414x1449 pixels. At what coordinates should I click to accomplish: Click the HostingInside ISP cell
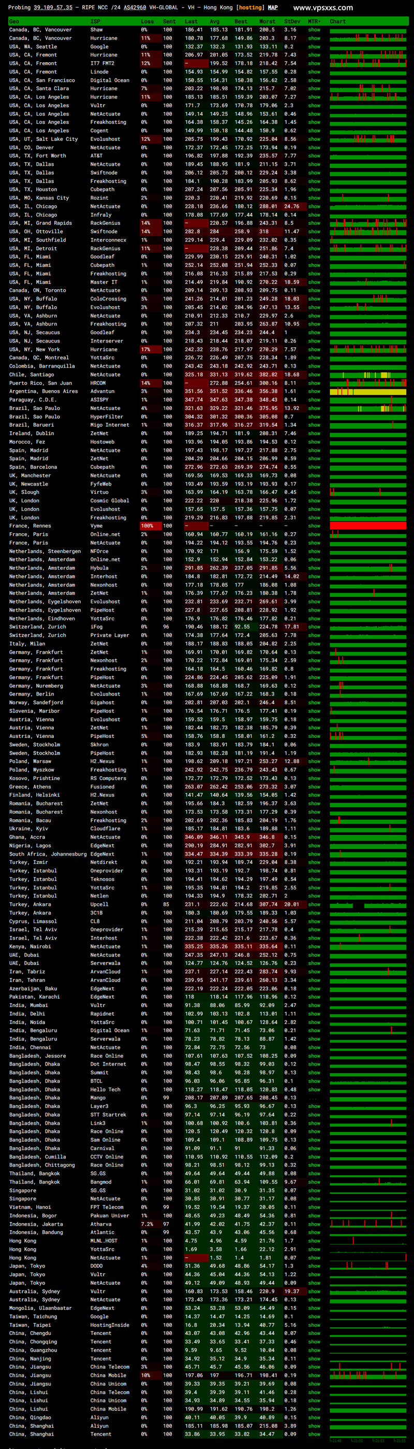110,1325
